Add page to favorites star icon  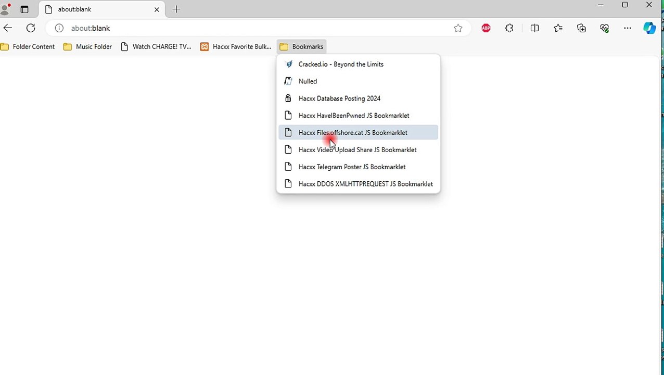click(458, 28)
